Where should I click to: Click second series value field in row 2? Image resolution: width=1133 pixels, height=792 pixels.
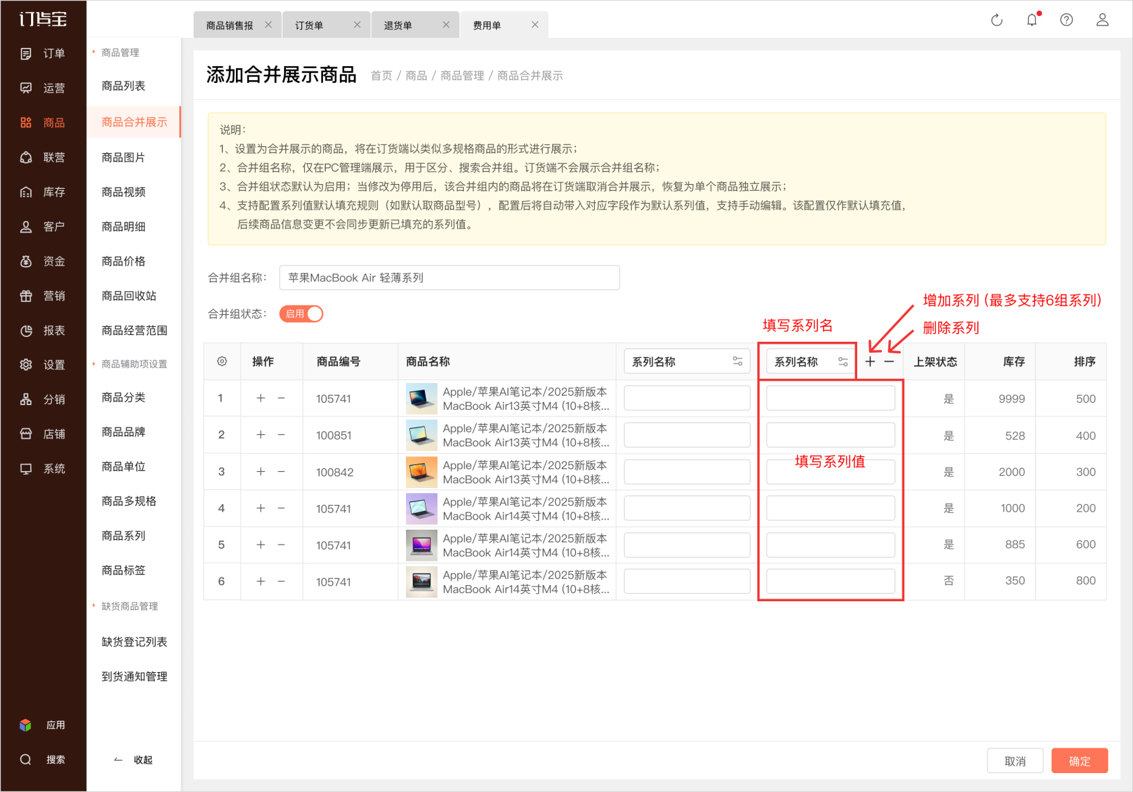(x=830, y=435)
